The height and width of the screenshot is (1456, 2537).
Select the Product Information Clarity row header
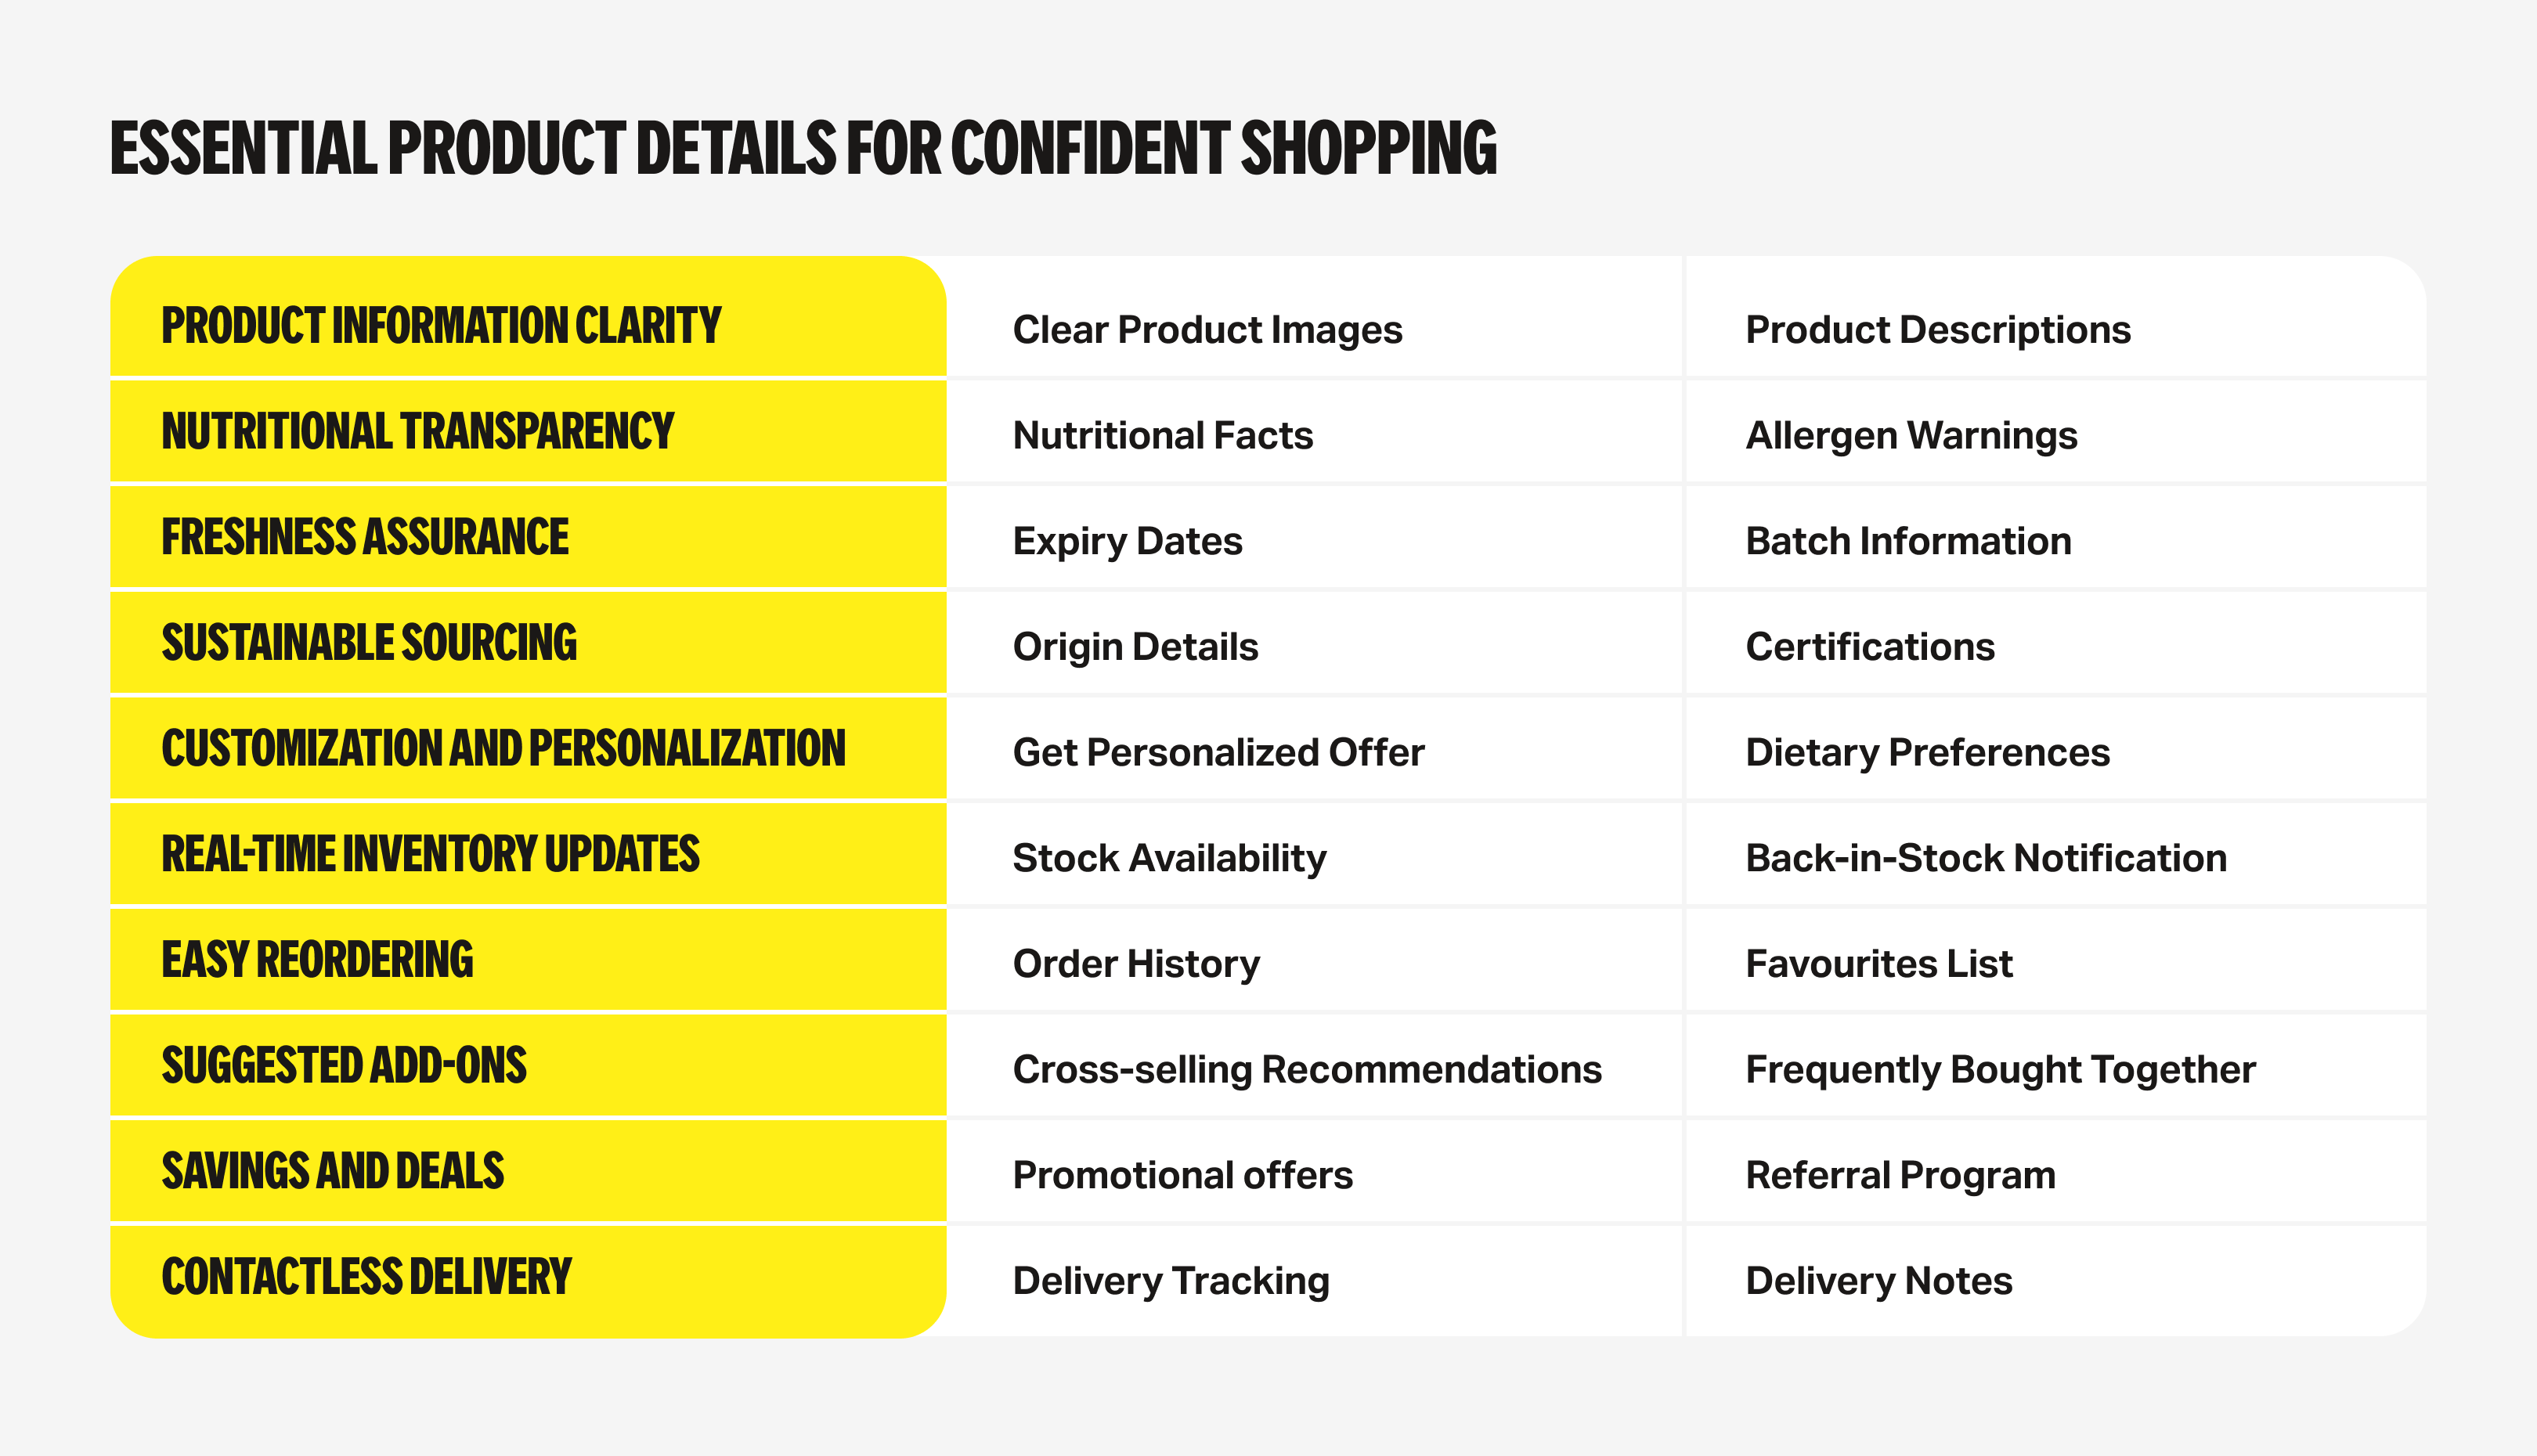(441, 326)
